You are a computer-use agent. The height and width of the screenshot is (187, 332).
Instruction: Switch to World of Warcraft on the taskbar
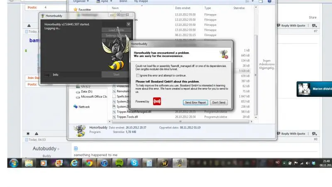coord(164,163)
